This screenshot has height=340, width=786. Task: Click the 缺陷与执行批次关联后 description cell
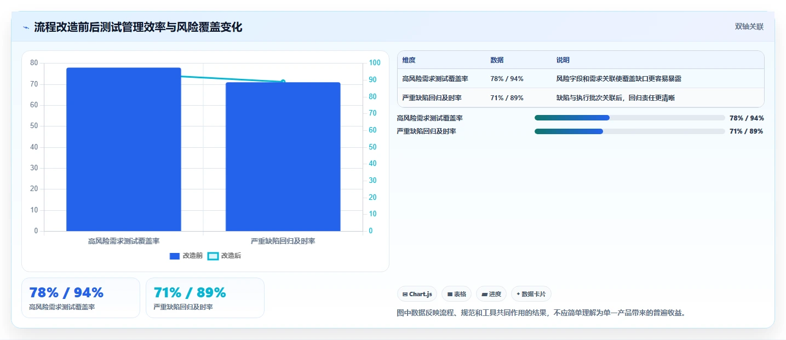tap(615, 98)
